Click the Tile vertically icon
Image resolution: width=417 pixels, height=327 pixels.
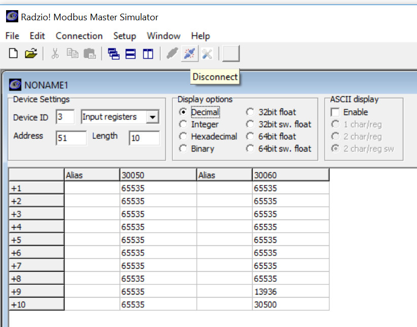coord(148,54)
